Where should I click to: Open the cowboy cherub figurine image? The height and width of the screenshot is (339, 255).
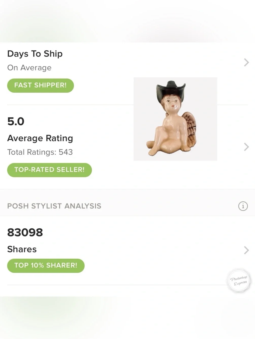pos(175,119)
